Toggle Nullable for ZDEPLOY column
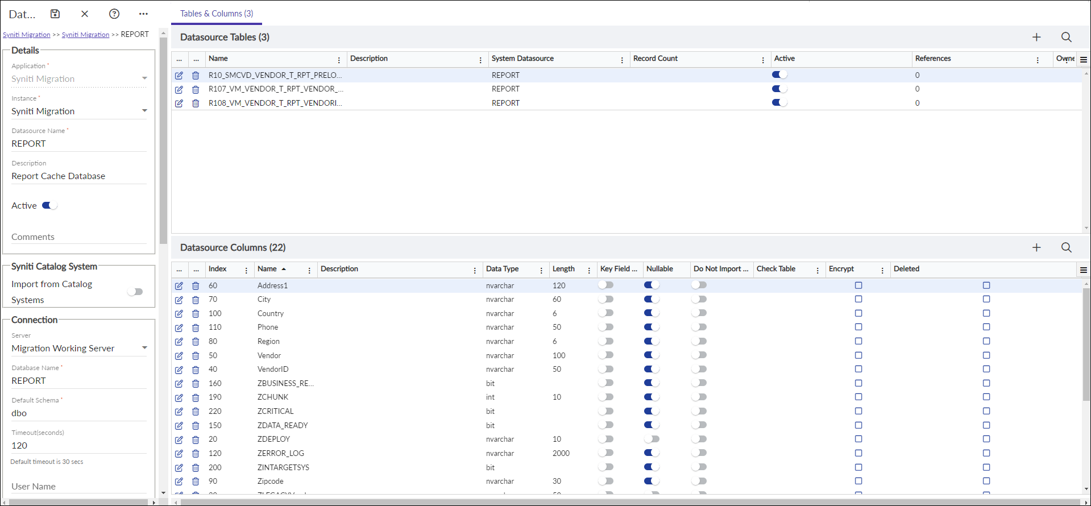The height and width of the screenshot is (506, 1091). point(652,439)
